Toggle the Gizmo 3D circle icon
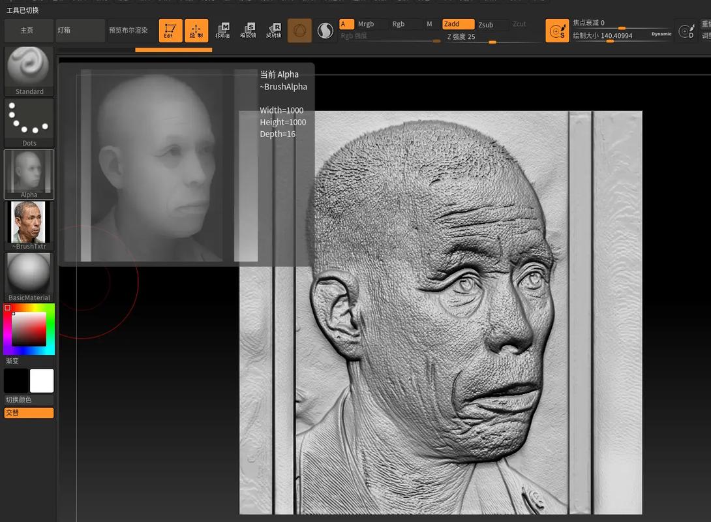Screen dimensions: 711x522 [x=299, y=31]
